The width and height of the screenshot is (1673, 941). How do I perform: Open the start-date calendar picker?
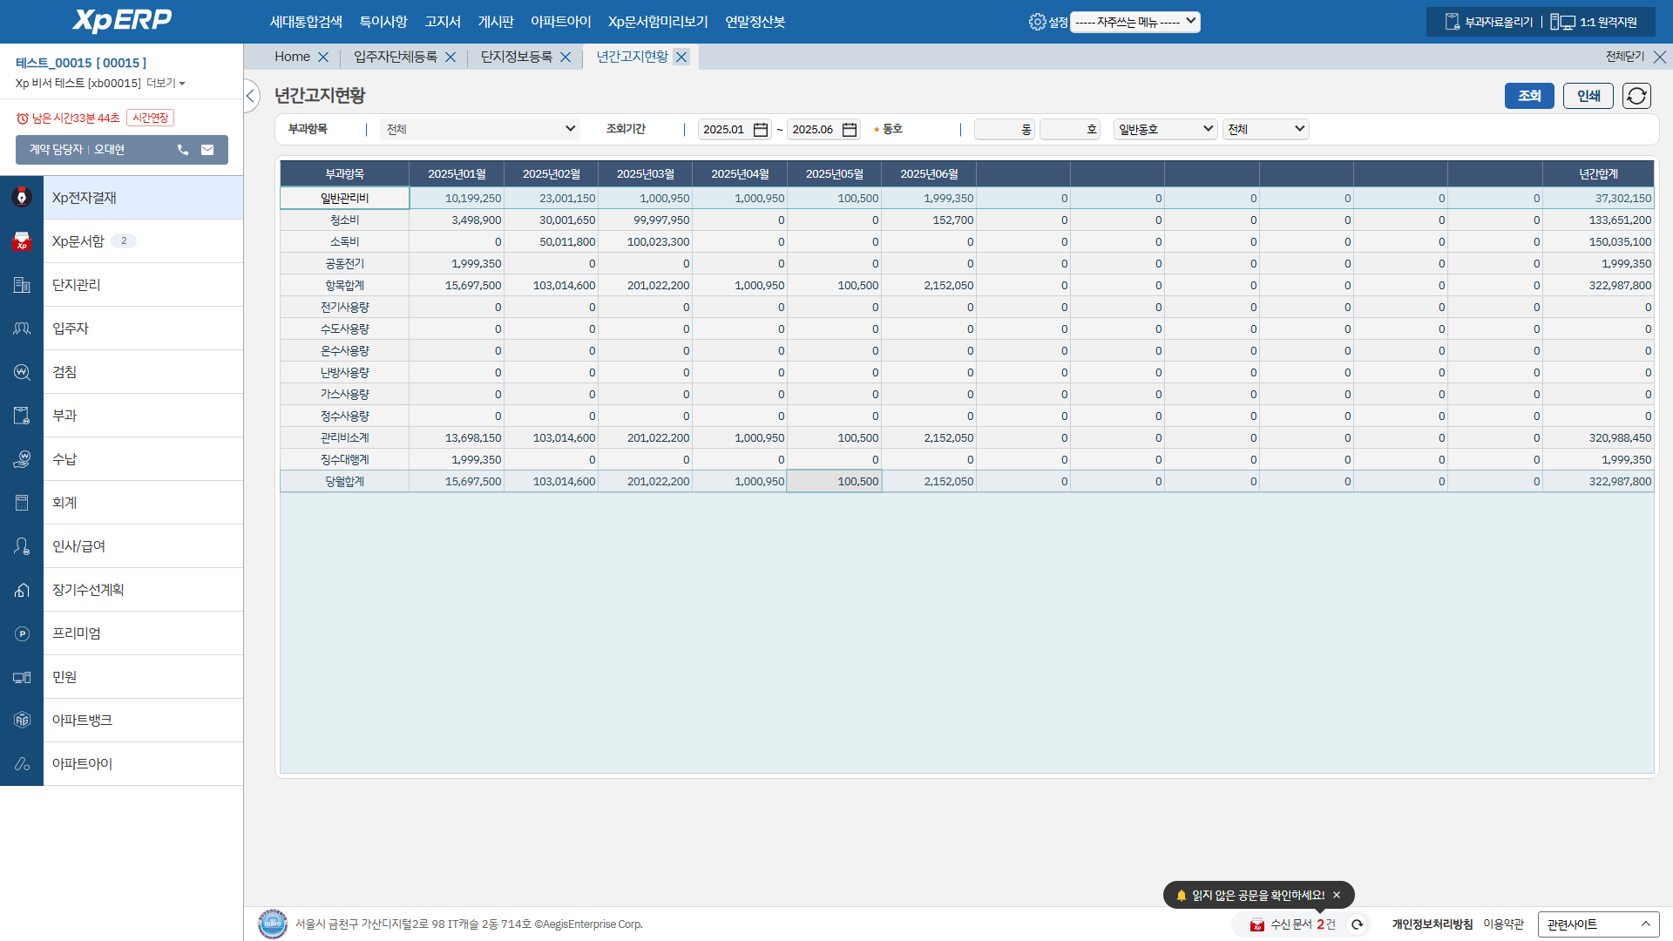(760, 130)
